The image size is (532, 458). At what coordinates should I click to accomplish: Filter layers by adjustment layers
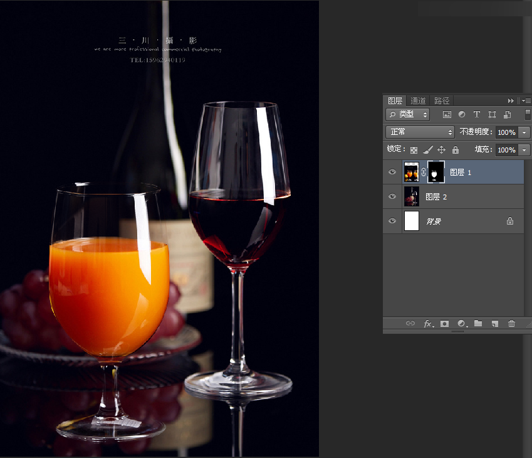click(x=461, y=114)
